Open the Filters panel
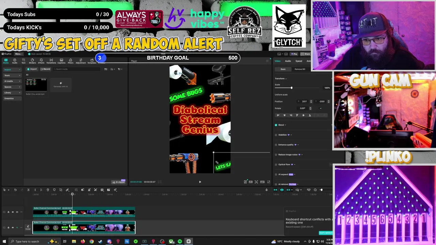This screenshot has width=436, height=245. [x=71, y=61]
